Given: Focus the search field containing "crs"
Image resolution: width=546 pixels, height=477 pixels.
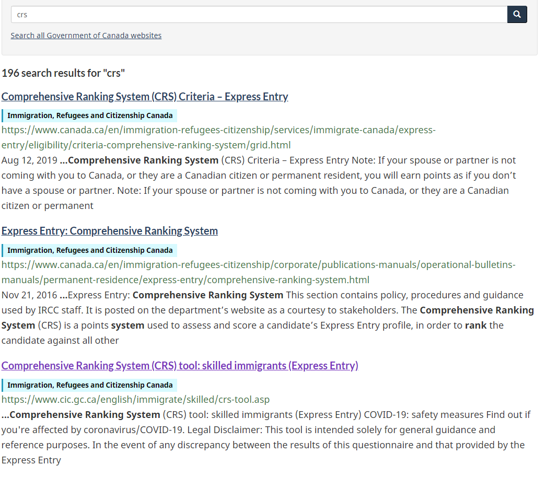Looking at the screenshot, I should point(259,14).
